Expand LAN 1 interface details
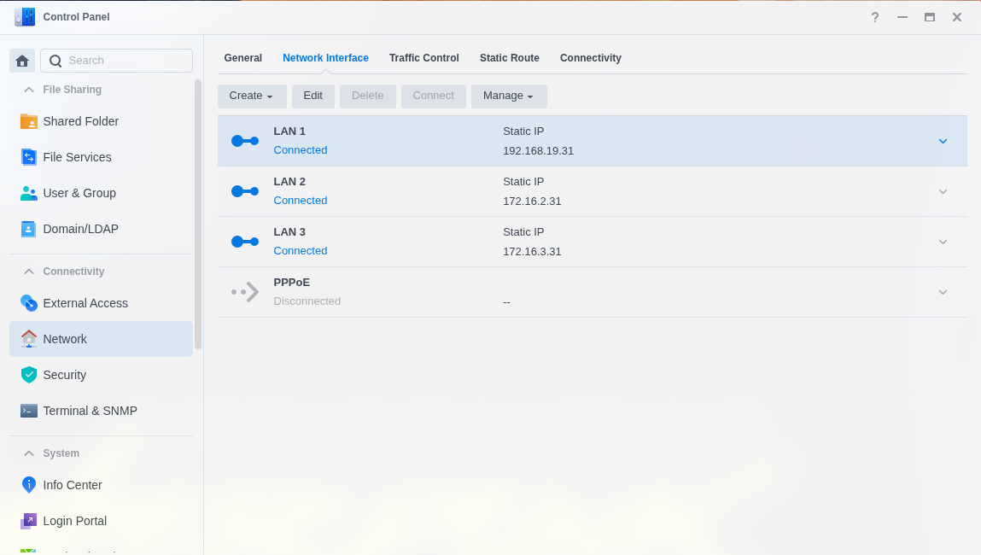The width and height of the screenshot is (981, 555). 943,142
